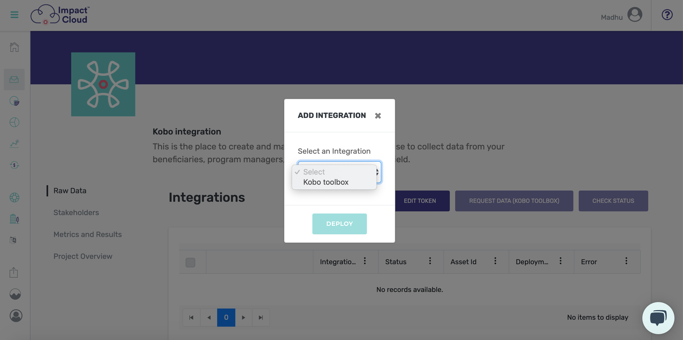The width and height of the screenshot is (683, 340).
Task: Open the building organization sidebar icon
Action: click(14, 219)
